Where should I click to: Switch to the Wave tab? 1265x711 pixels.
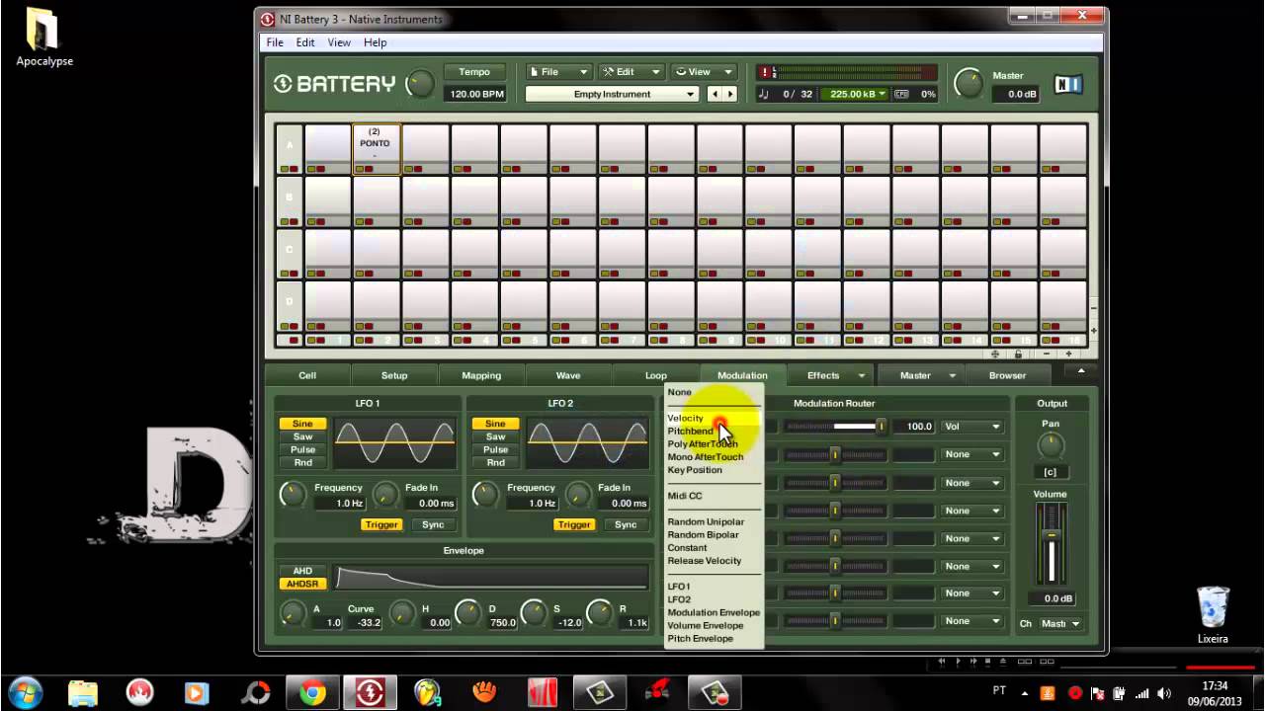click(x=568, y=375)
